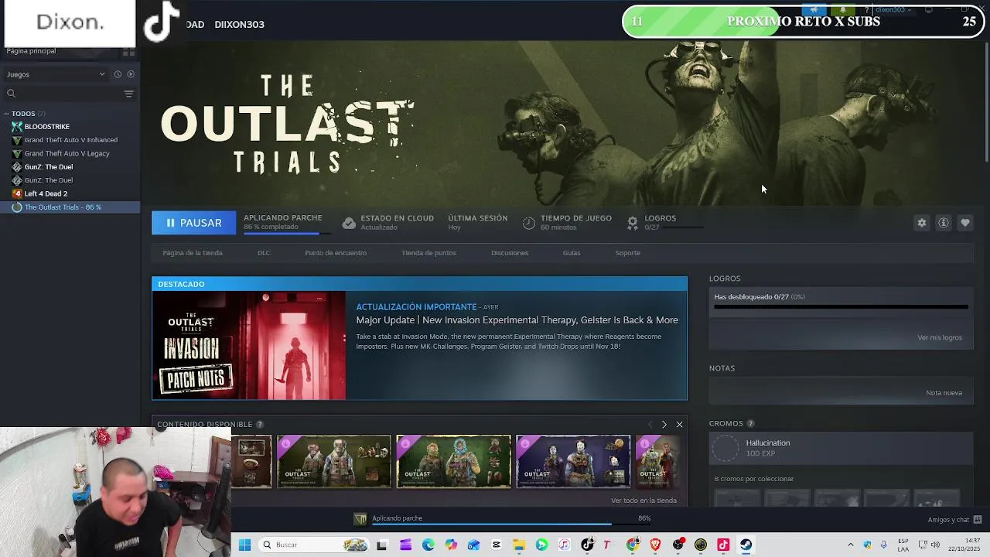Open game info icon

944,223
